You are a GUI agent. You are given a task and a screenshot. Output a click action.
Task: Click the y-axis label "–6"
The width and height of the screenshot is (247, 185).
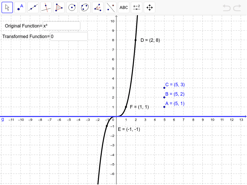112,174
